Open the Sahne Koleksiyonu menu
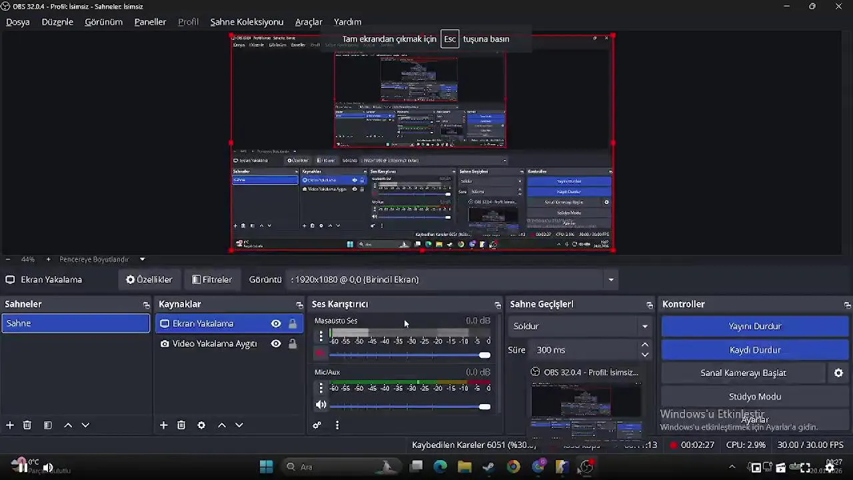This screenshot has width=853, height=480. [247, 22]
